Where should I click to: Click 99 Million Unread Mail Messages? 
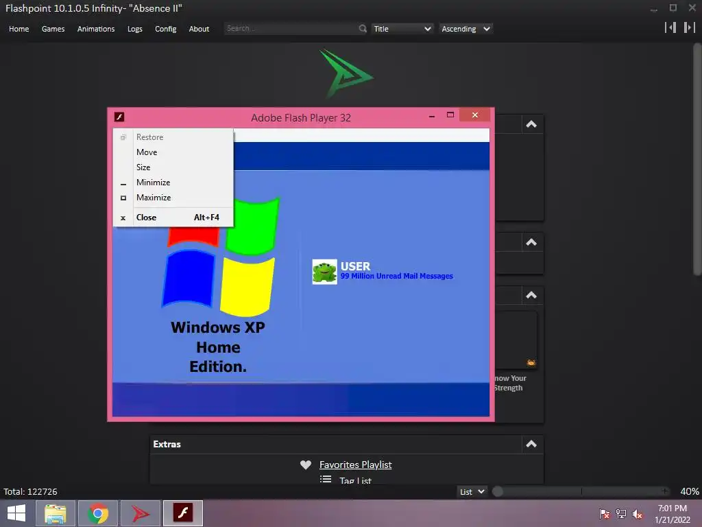[x=397, y=276]
